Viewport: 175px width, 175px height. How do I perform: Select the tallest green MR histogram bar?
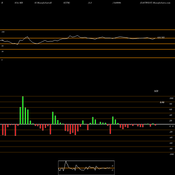23,110
